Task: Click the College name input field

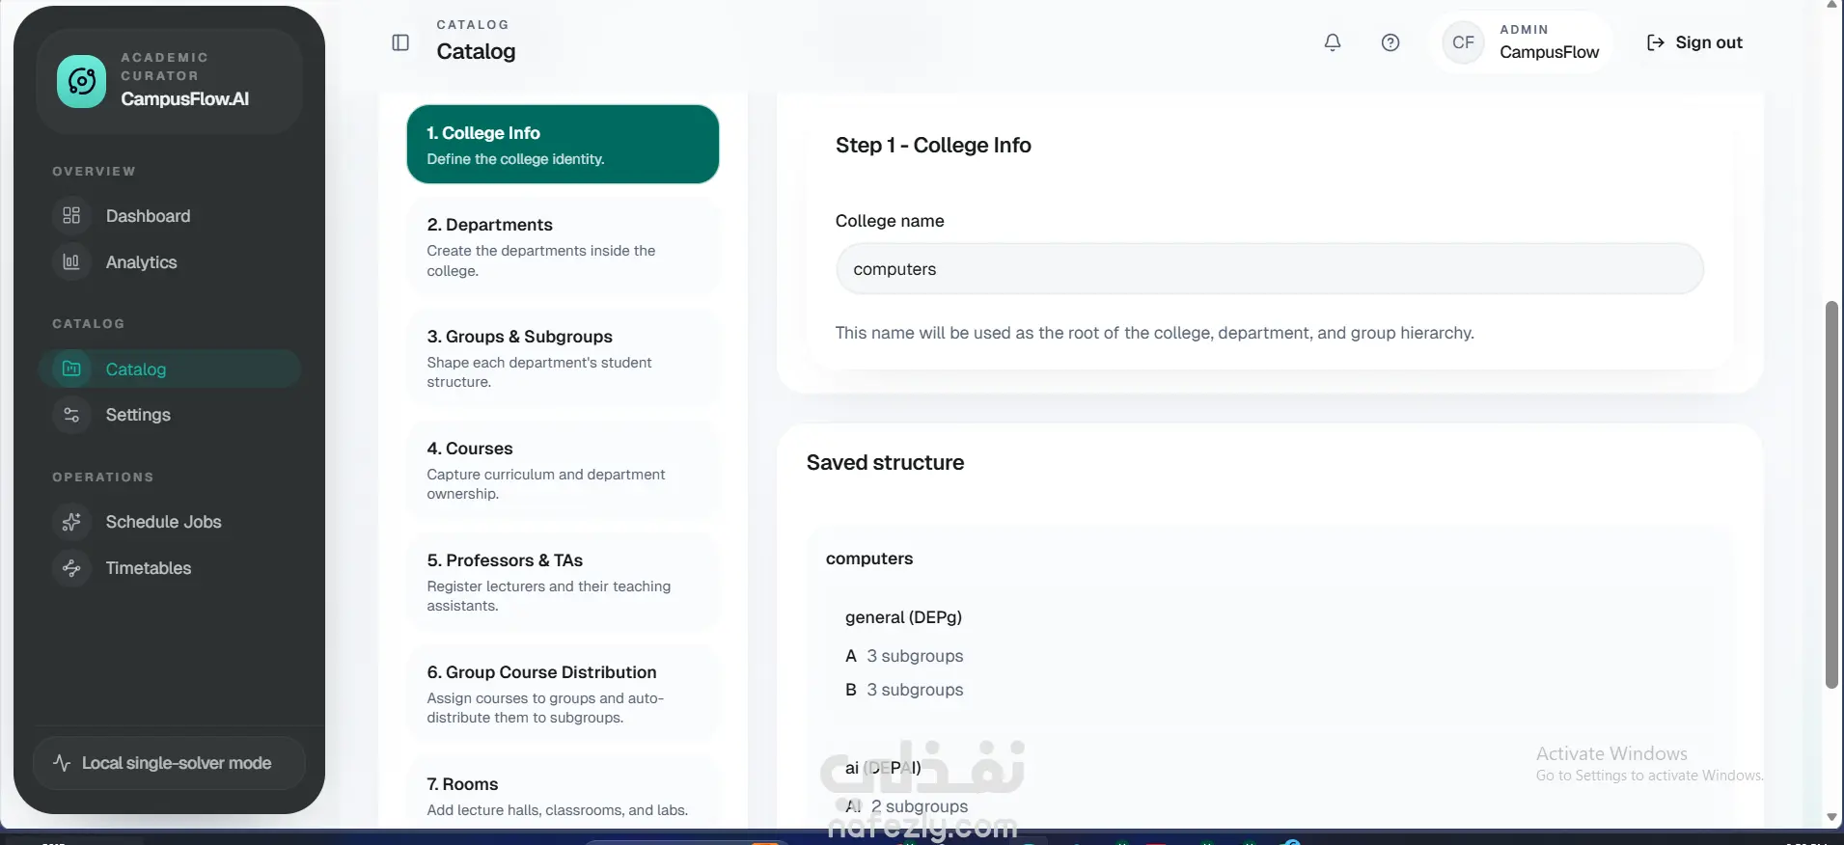Action: 1269,269
